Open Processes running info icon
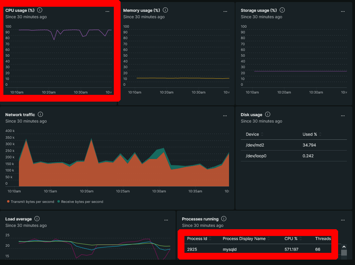The width and height of the screenshot is (355, 265). point(224,219)
